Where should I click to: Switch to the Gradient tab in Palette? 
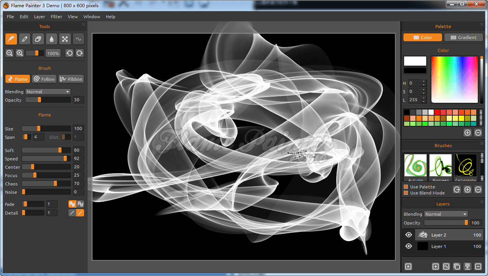pyautogui.click(x=464, y=37)
